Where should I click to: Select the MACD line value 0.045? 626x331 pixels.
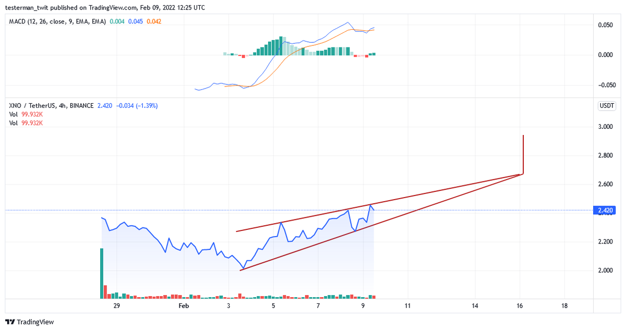click(x=136, y=22)
